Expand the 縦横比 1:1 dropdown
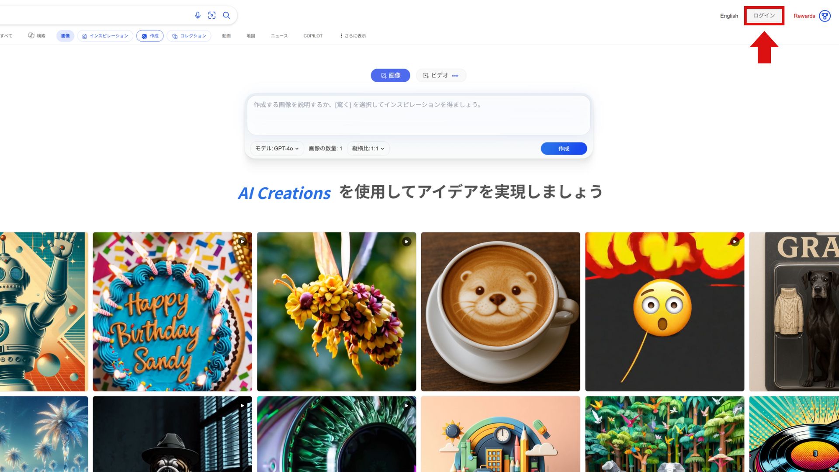Screen dimensions: 839x472 pos(368,149)
